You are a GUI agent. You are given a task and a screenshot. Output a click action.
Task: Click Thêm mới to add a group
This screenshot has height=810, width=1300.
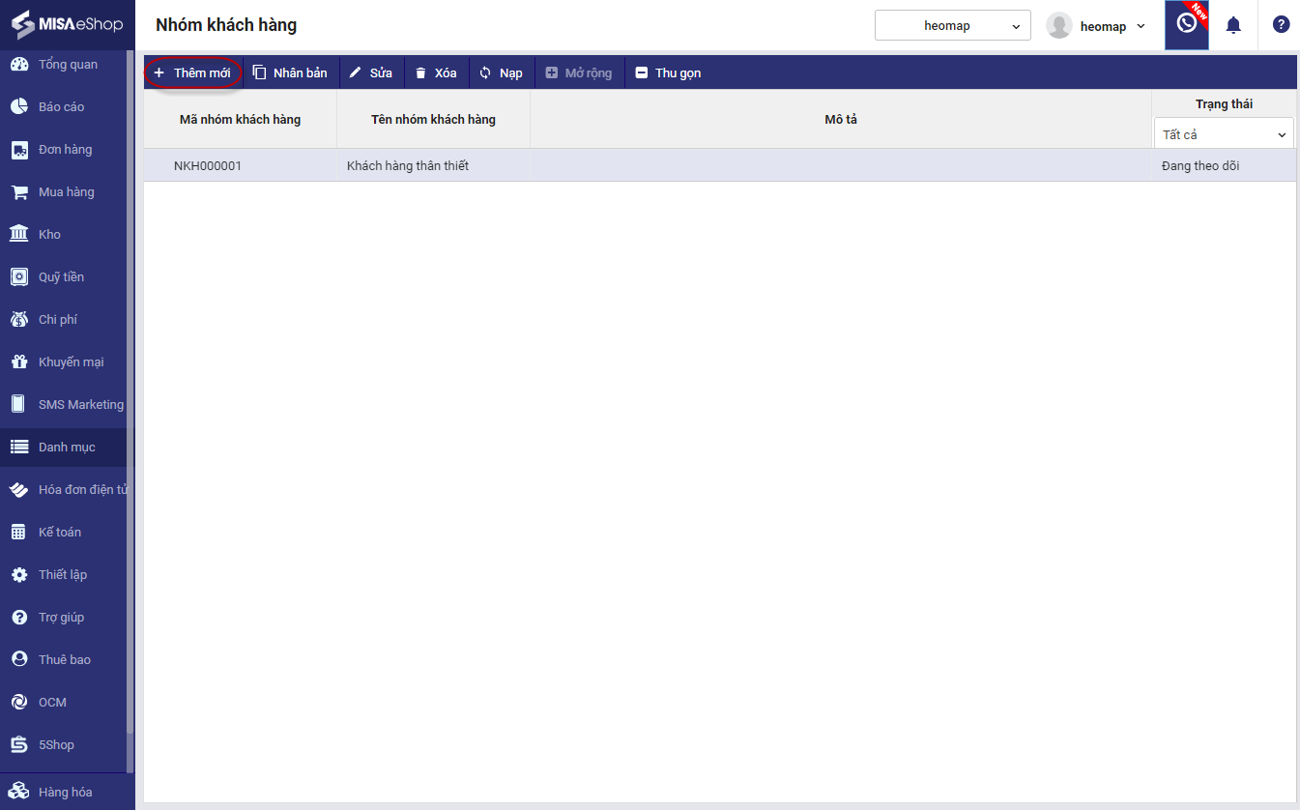192,72
